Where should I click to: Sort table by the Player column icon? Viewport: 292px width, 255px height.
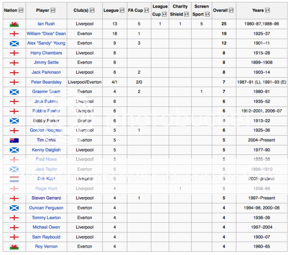[x=53, y=10]
